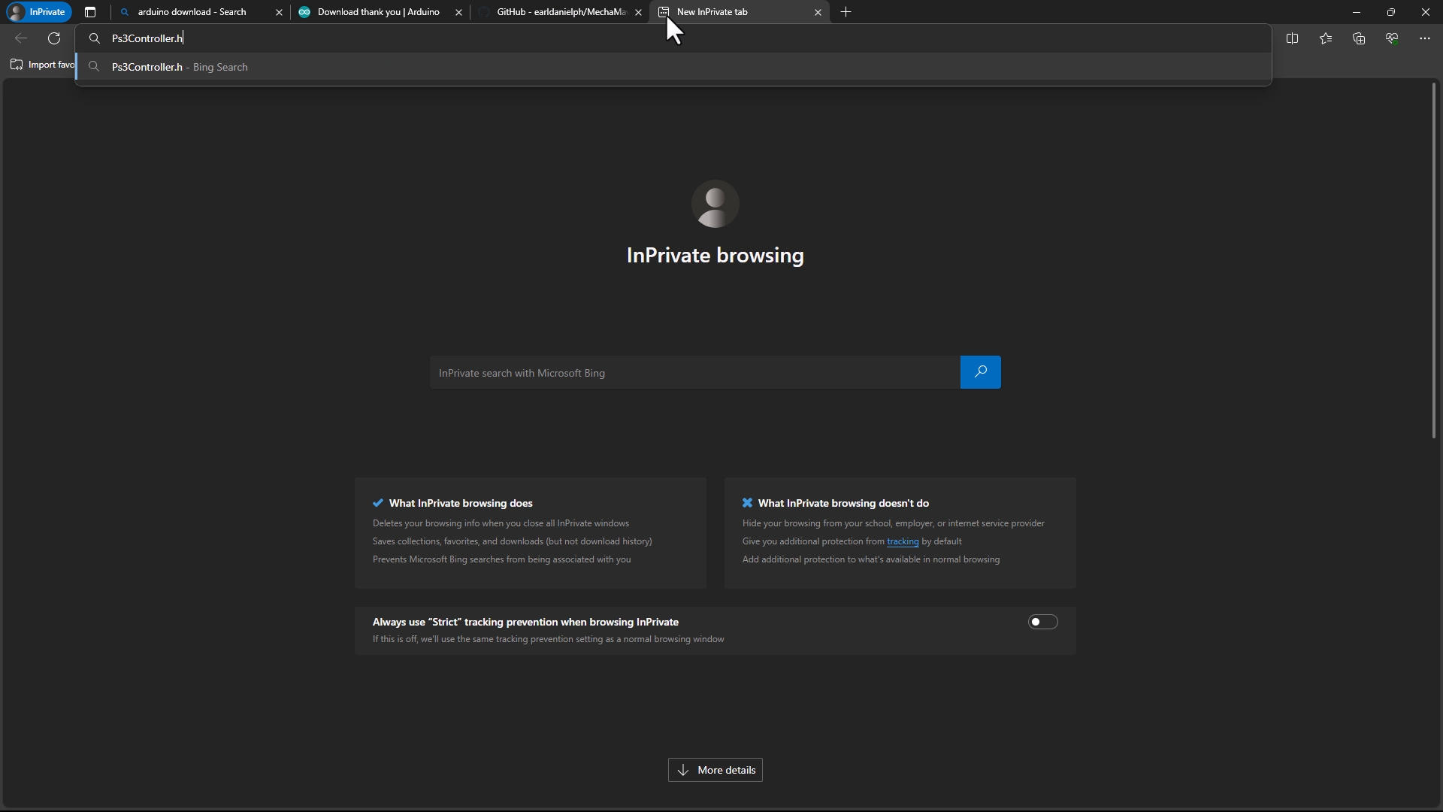The height and width of the screenshot is (812, 1443).
Task: Open the InPrivate profile badge
Action: pos(38,12)
